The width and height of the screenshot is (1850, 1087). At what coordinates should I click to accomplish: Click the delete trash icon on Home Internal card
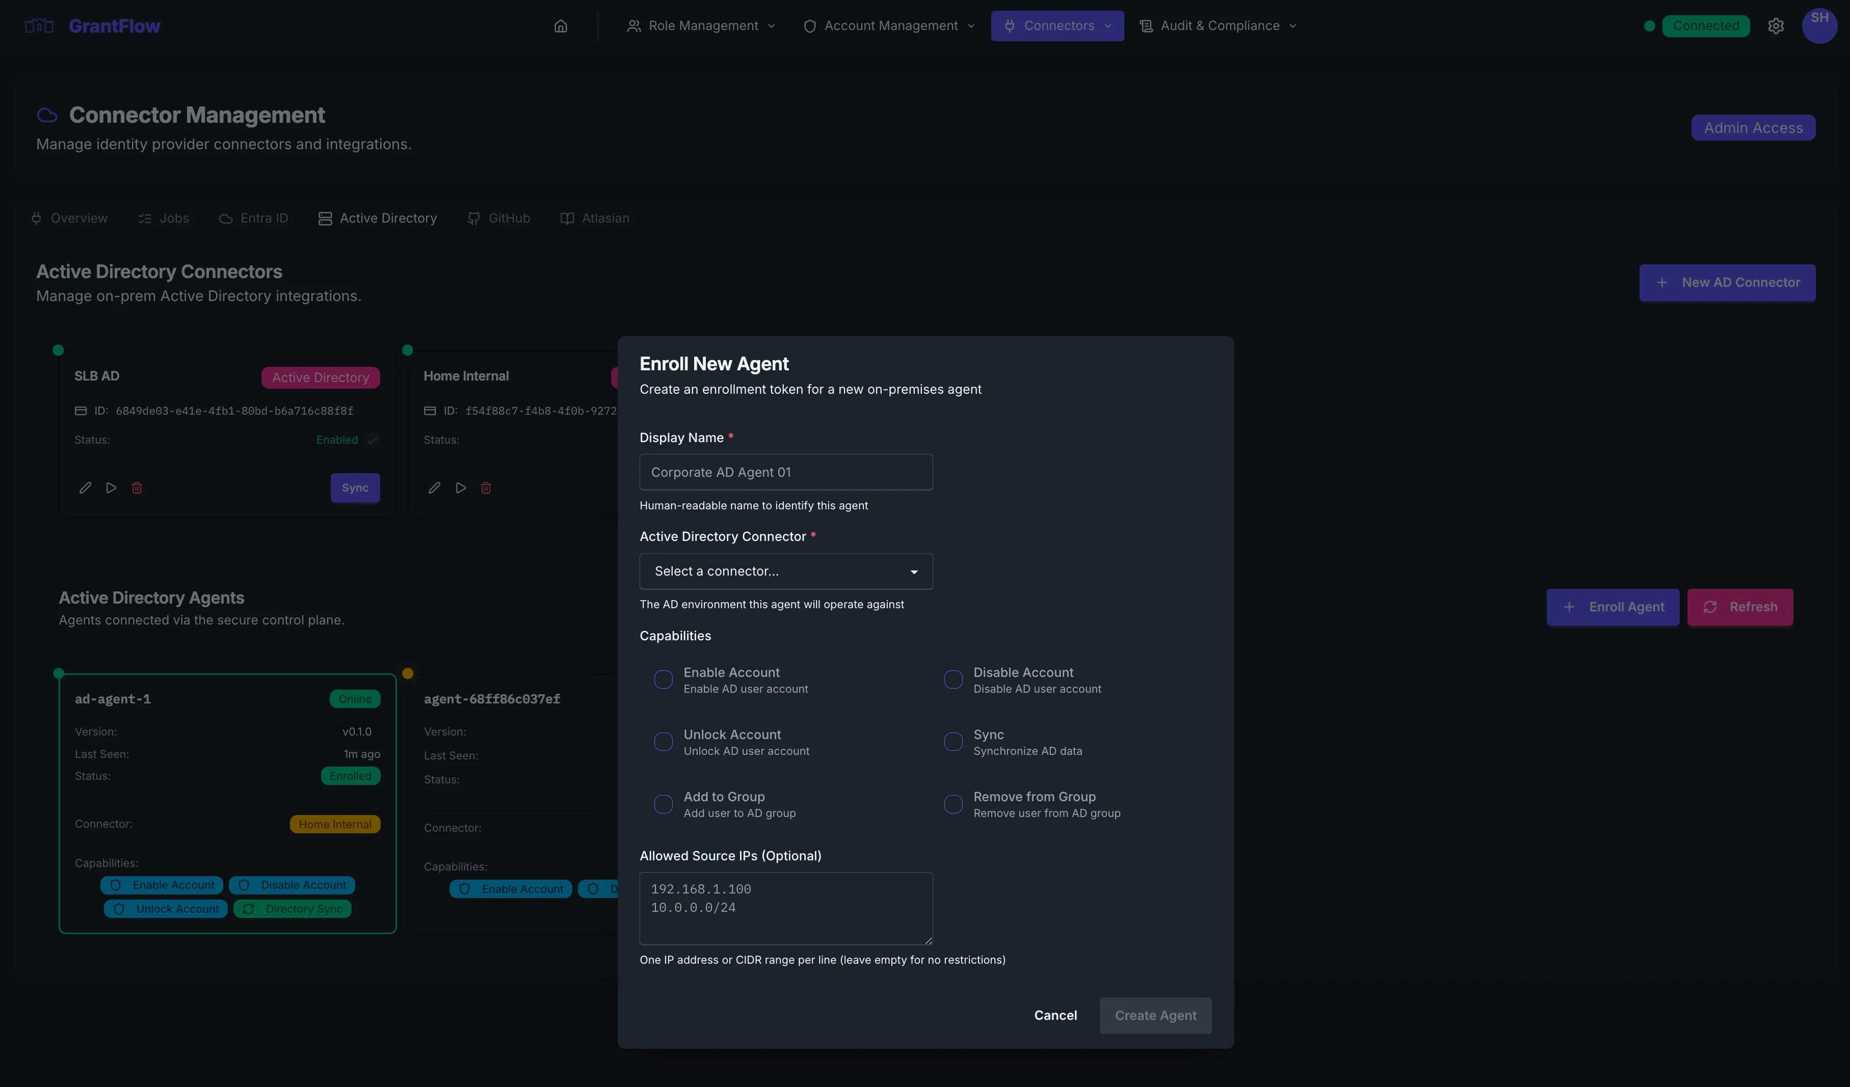click(485, 487)
